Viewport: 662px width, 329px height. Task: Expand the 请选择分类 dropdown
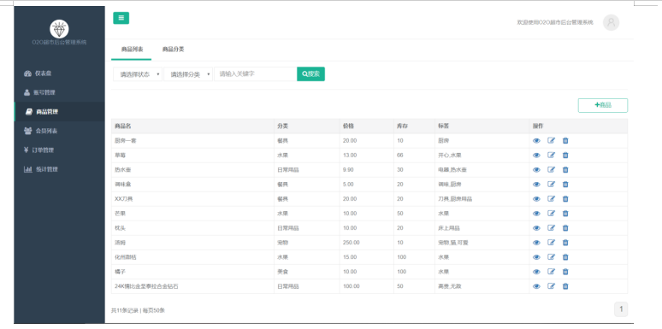point(188,74)
